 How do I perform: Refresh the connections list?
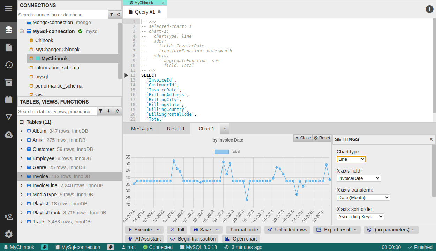click(x=119, y=15)
